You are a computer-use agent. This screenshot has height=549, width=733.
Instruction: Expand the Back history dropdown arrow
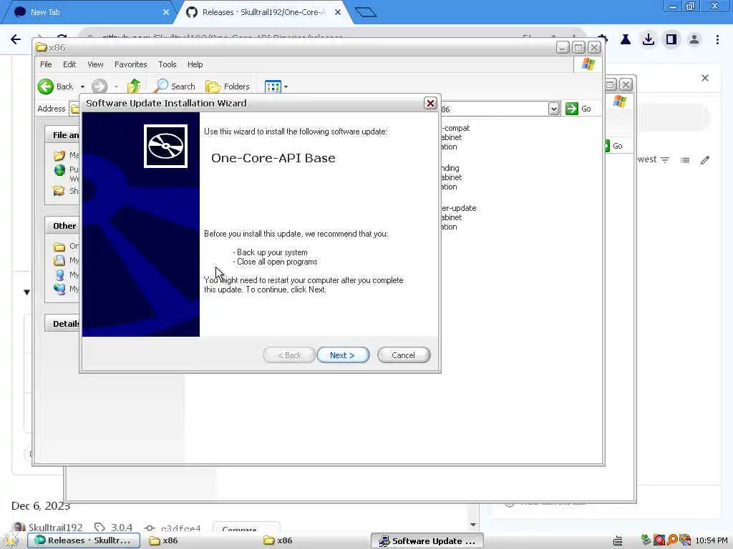click(x=83, y=86)
